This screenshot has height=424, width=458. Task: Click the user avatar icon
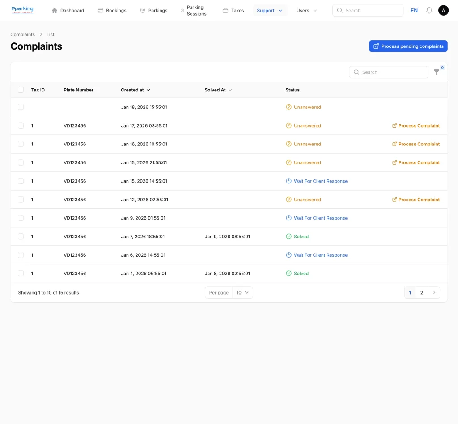click(x=443, y=10)
